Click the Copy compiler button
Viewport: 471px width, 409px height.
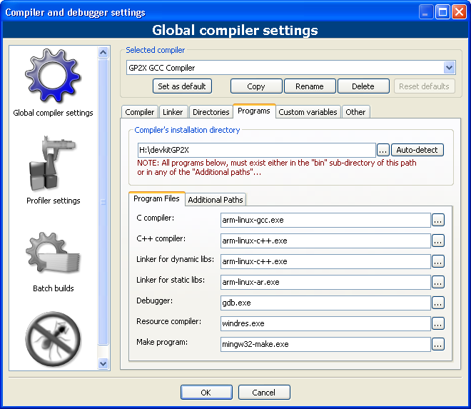coord(256,86)
